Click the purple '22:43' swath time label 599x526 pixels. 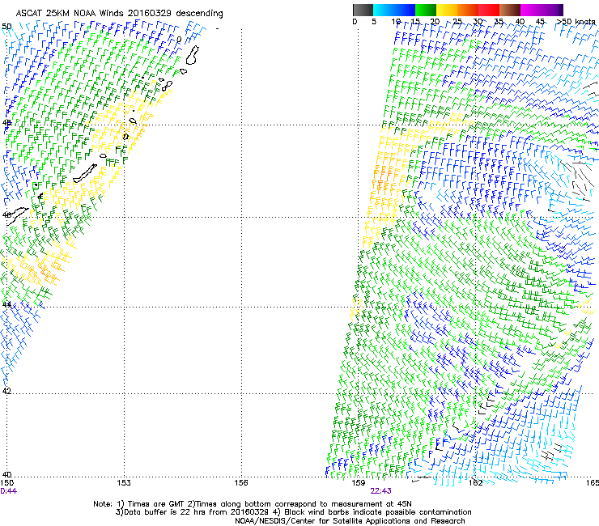pos(381,491)
